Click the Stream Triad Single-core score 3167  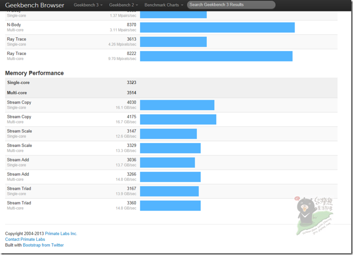131,189
